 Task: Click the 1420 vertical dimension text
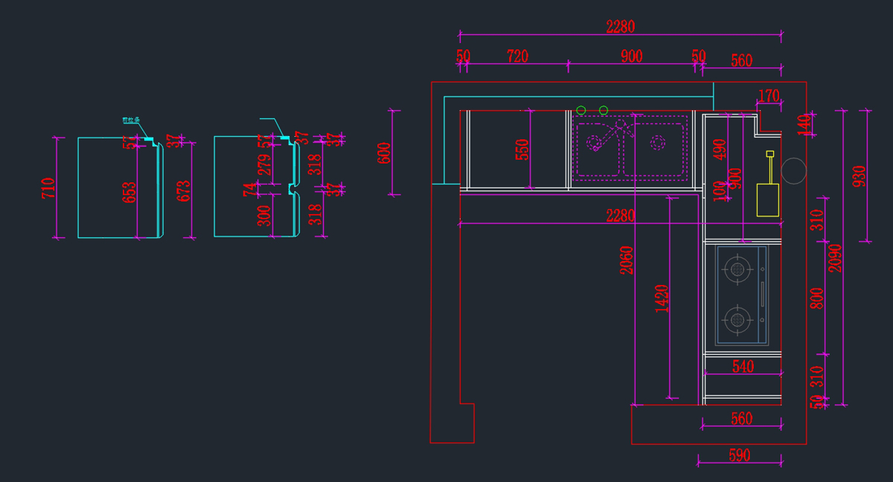tap(662, 298)
